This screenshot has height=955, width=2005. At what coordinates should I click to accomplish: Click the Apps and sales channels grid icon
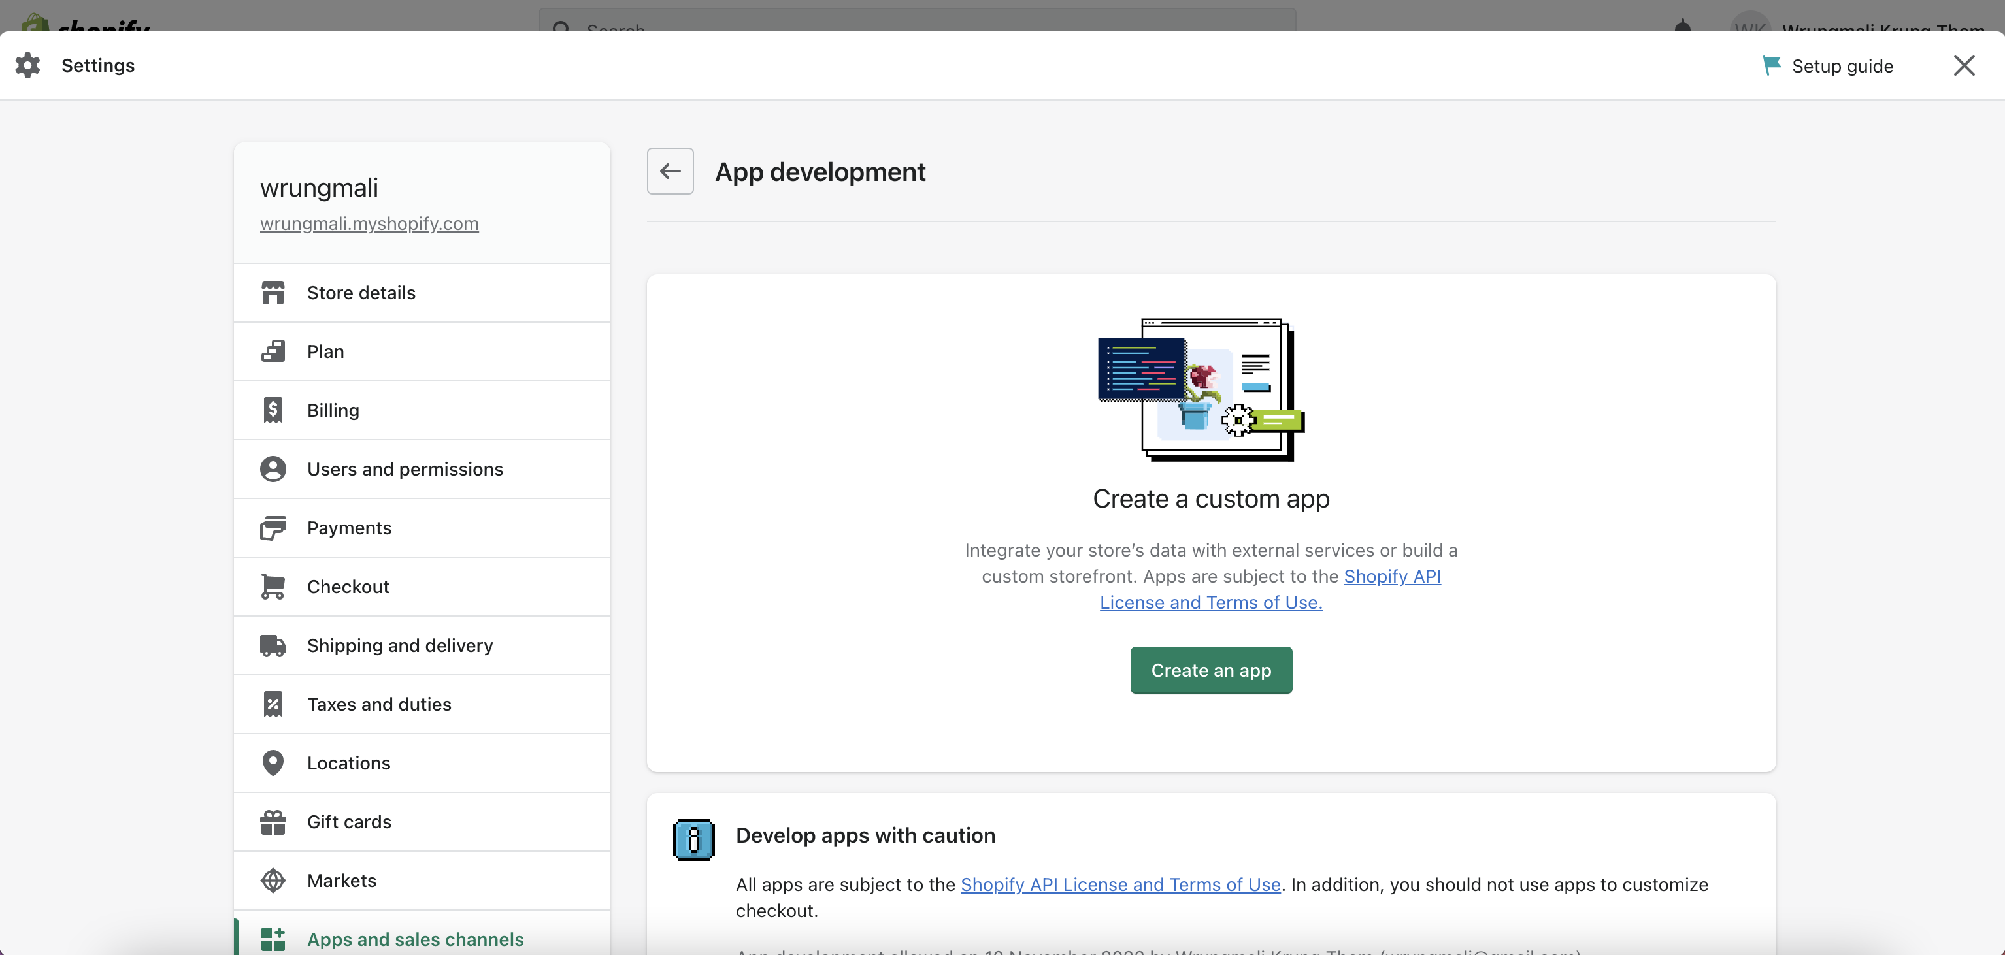[x=273, y=939]
